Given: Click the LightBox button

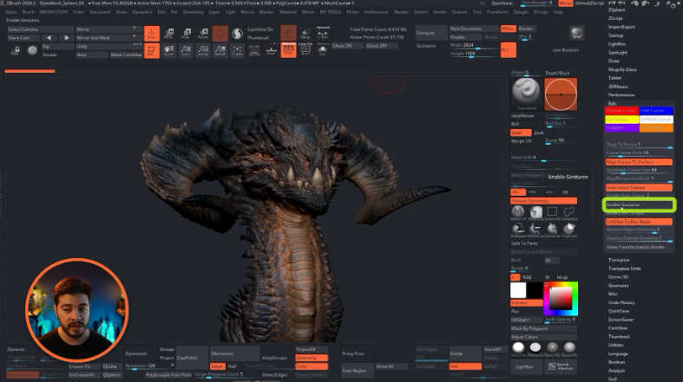Looking at the screenshot, I should (527, 366).
